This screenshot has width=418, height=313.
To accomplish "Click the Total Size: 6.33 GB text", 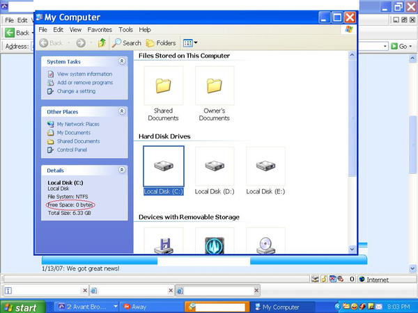I will (69, 214).
